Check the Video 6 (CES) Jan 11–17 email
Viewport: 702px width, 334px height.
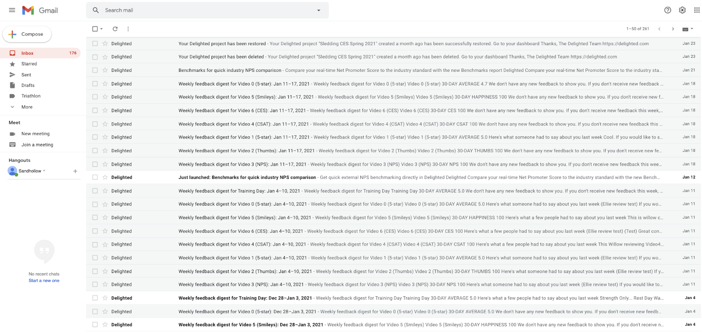[x=95, y=110]
